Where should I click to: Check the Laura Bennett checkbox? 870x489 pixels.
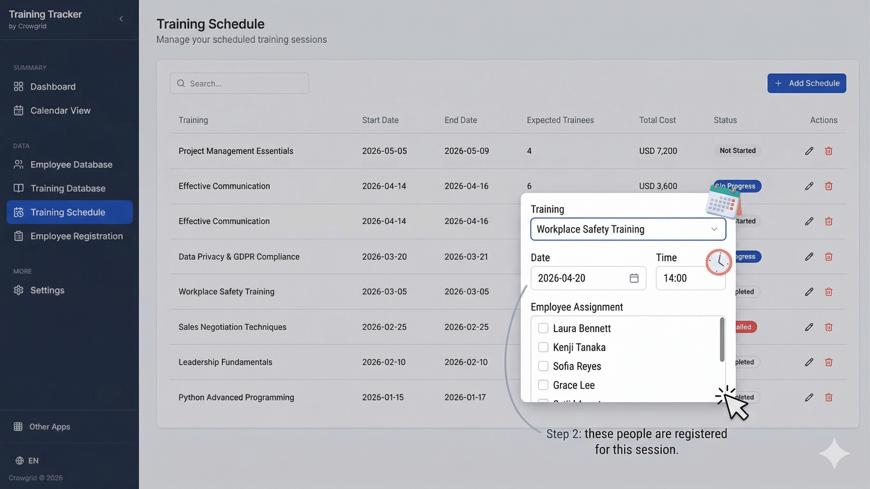(x=543, y=328)
